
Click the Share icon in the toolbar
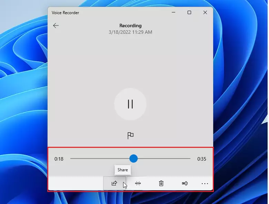click(114, 183)
